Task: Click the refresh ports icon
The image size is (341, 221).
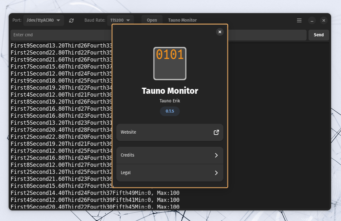Action: [71, 20]
